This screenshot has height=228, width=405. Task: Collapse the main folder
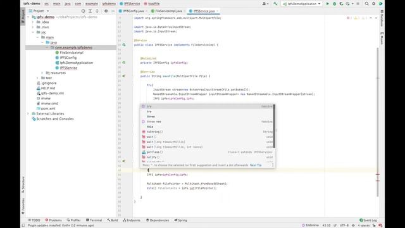tap(37, 37)
